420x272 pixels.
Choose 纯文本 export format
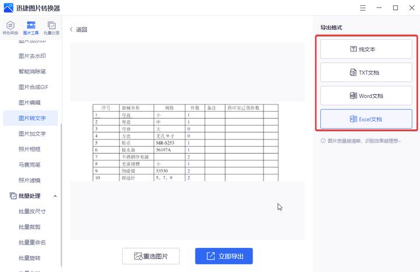coord(366,49)
